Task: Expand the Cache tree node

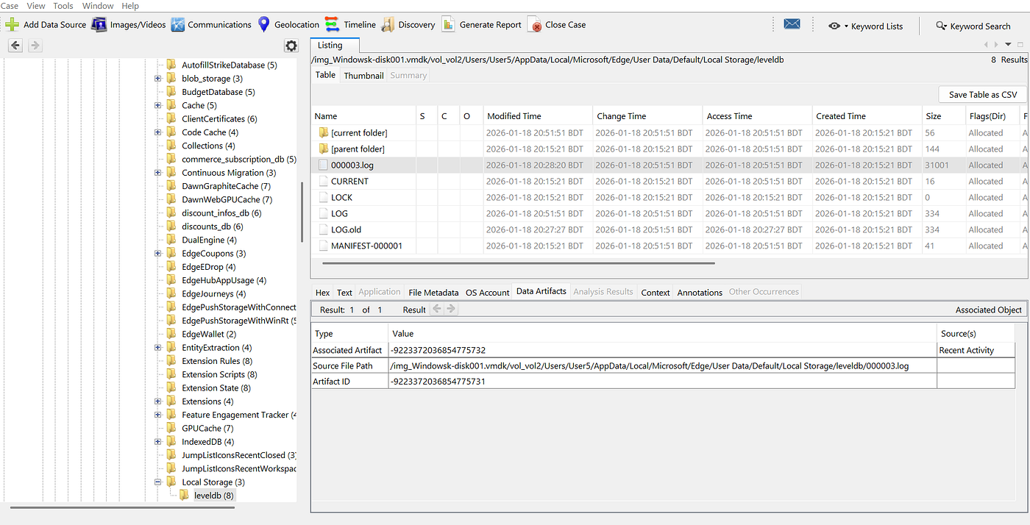Action: 157,105
